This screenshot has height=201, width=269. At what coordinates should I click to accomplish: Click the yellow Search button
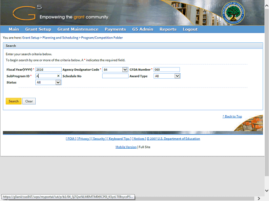tap(13, 101)
